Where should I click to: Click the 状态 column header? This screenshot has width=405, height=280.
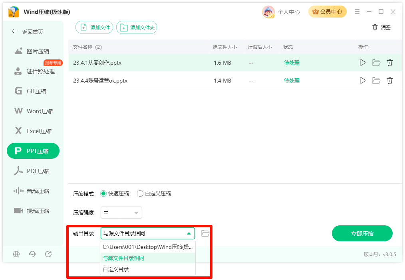point(288,47)
